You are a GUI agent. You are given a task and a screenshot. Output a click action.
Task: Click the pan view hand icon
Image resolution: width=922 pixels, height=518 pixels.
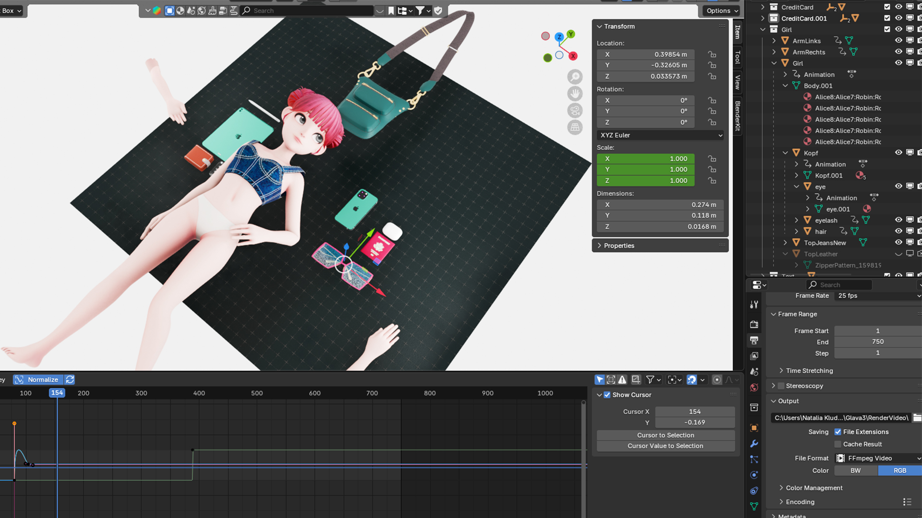[x=575, y=94]
